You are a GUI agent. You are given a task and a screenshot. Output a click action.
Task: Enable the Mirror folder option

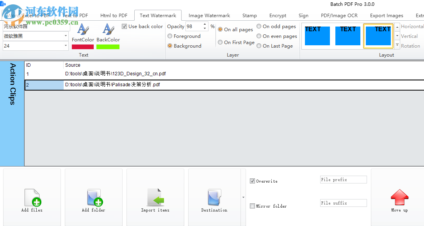point(252,206)
